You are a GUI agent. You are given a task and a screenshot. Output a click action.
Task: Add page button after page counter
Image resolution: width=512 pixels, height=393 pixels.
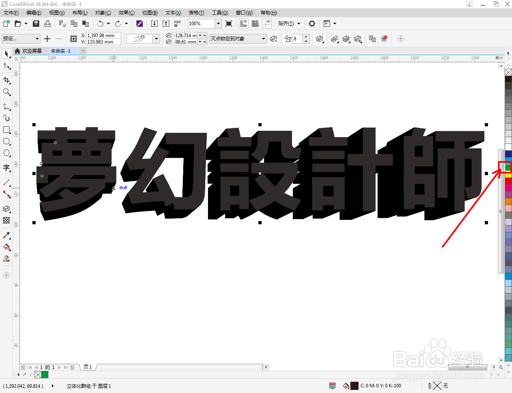(72, 367)
